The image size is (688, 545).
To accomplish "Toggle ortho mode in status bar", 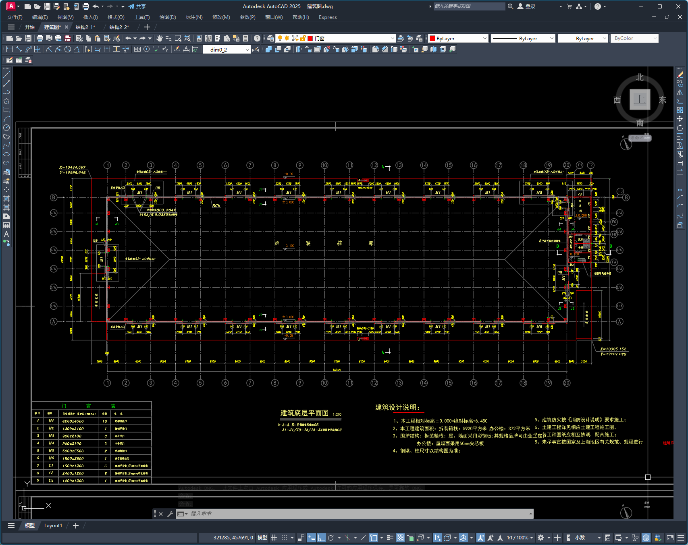I will (321, 538).
